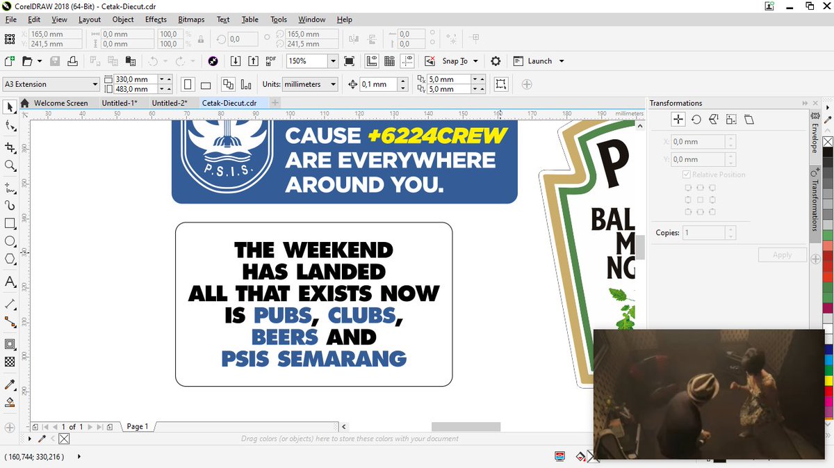
Task: Click the Size transformation icon in docker
Action: coord(730,120)
